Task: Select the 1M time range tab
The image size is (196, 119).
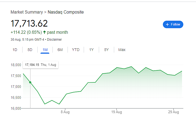Action: click(x=45, y=50)
